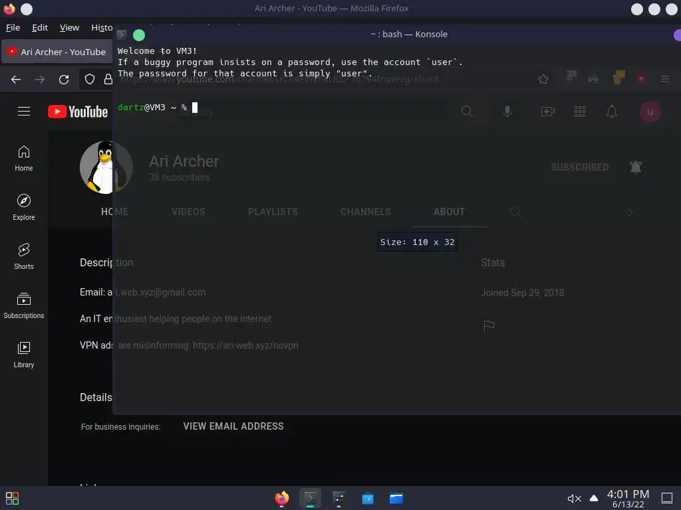Open YouTube Create video icon
This screenshot has width=681, height=510.
pyautogui.click(x=548, y=112)
